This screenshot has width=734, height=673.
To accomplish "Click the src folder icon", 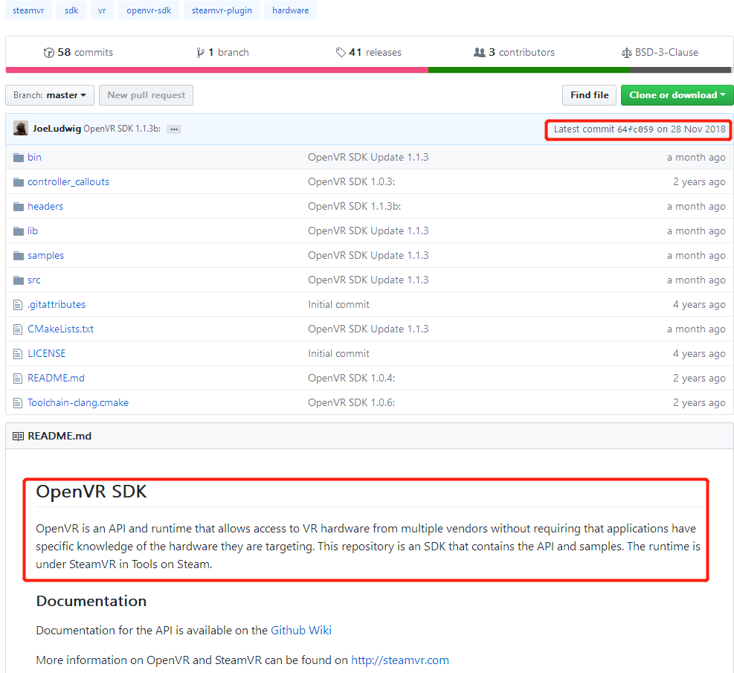I will point(19,280).
